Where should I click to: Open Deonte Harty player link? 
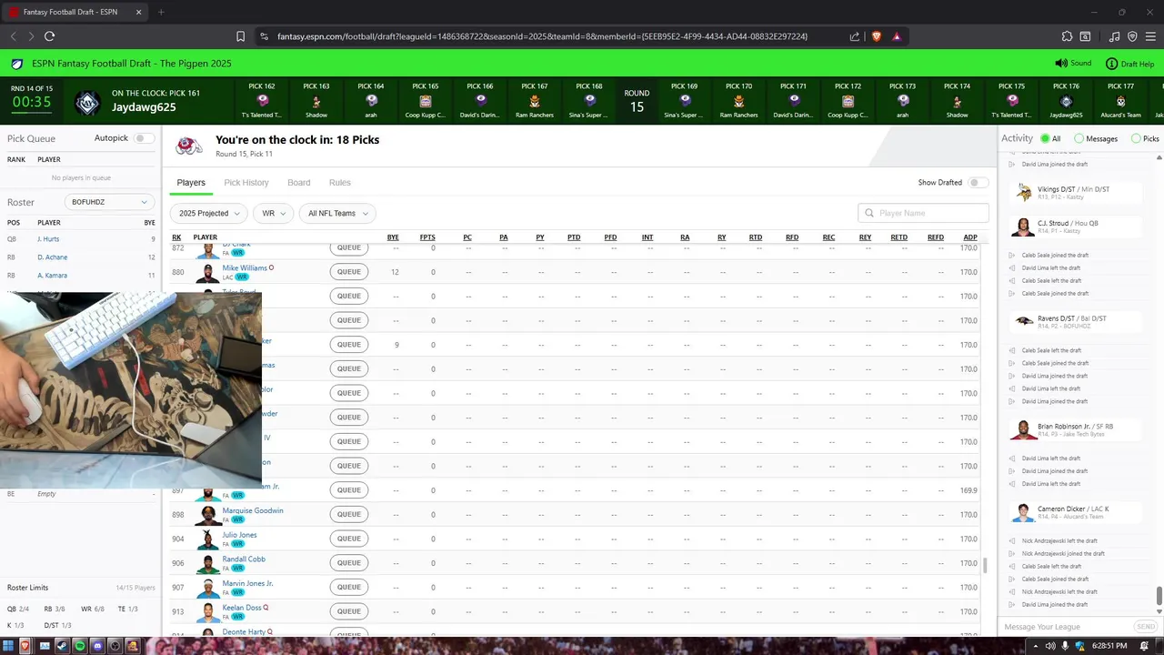(244, 632)
